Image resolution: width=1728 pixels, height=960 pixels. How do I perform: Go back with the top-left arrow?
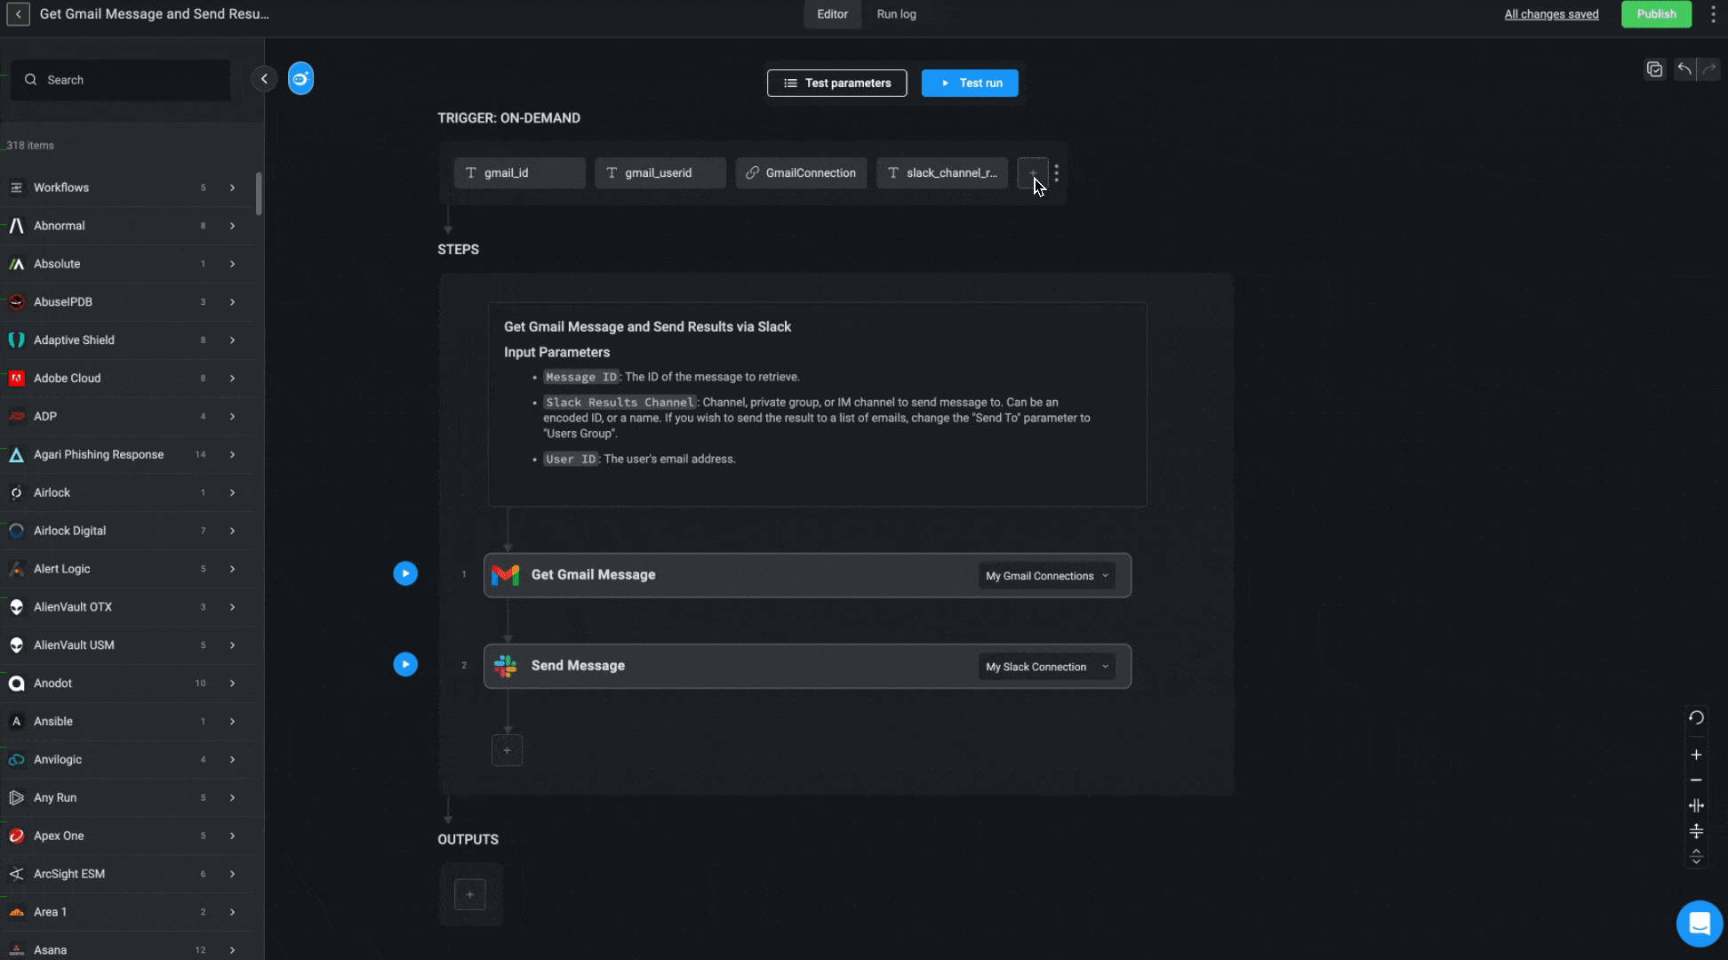[18, 14]
